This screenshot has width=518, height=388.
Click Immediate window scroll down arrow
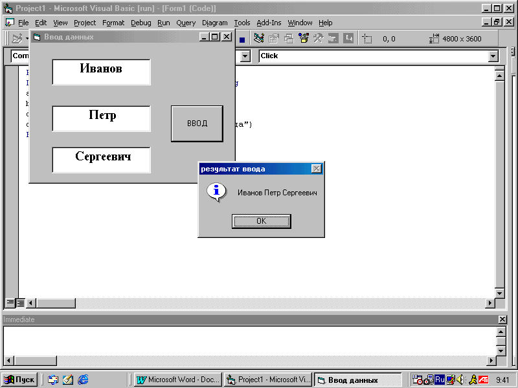point(501,351)
